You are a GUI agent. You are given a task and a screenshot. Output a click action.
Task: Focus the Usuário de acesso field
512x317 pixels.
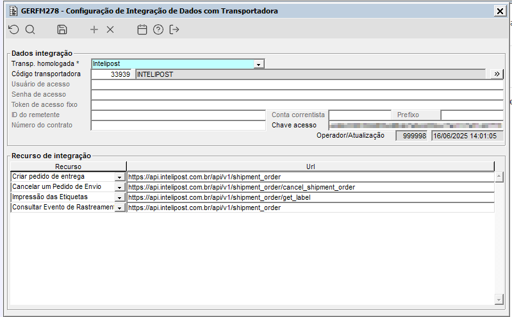297,85
